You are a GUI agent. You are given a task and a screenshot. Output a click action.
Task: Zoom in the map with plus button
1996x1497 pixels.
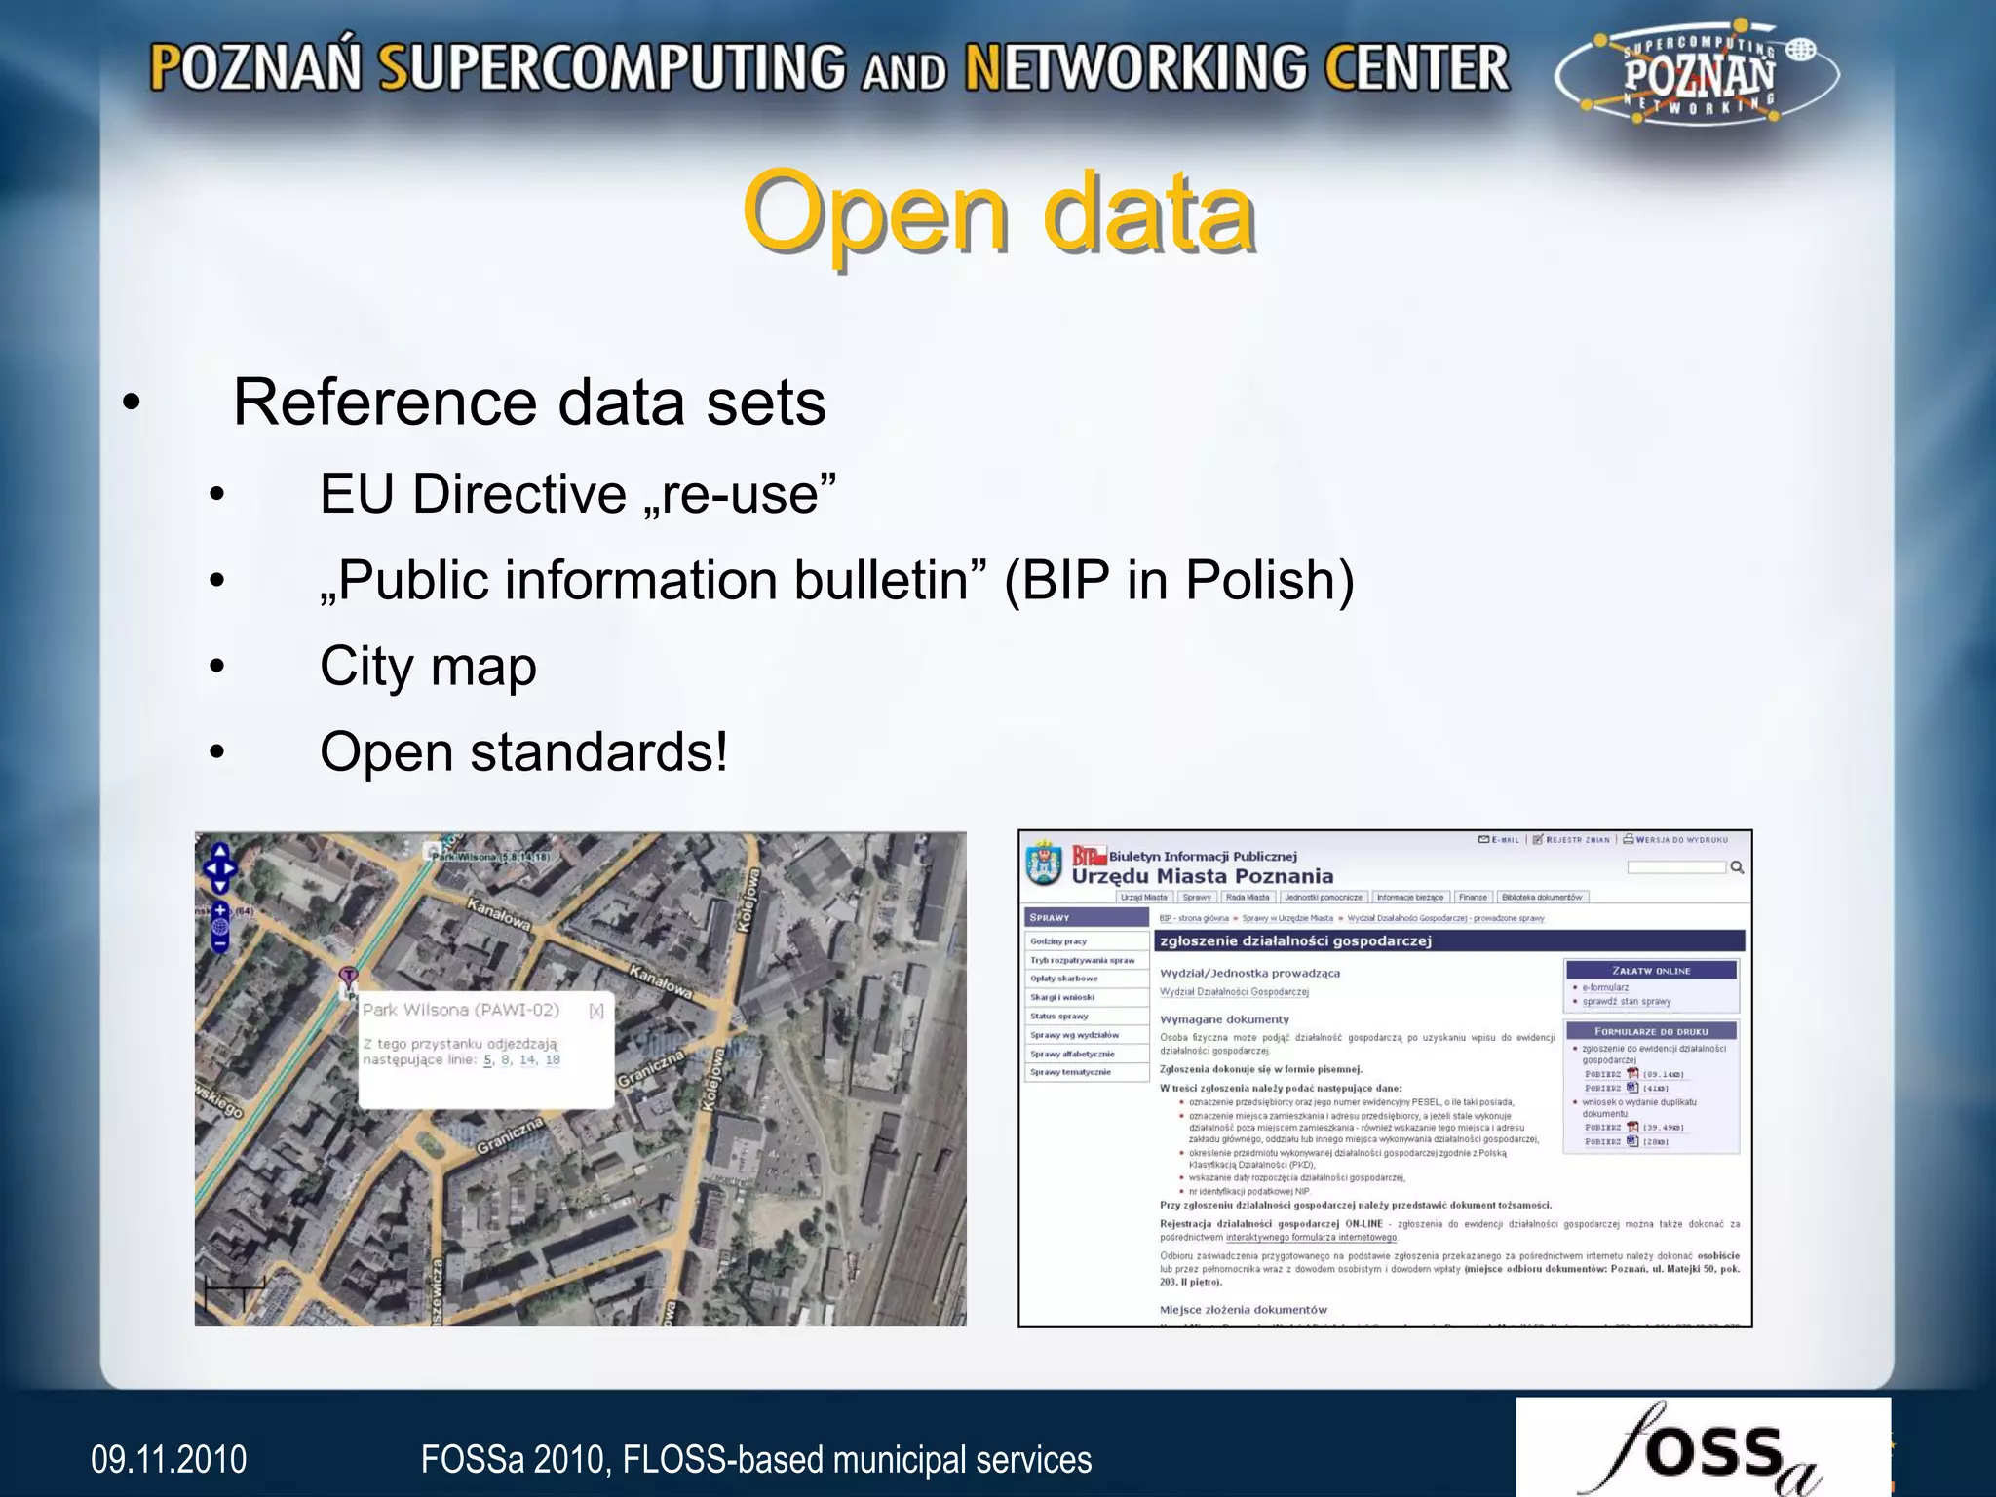pos(220,910)
